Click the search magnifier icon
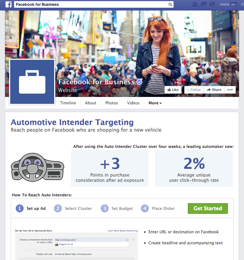Screen dimensions: 244x260 tap(170, 4)
